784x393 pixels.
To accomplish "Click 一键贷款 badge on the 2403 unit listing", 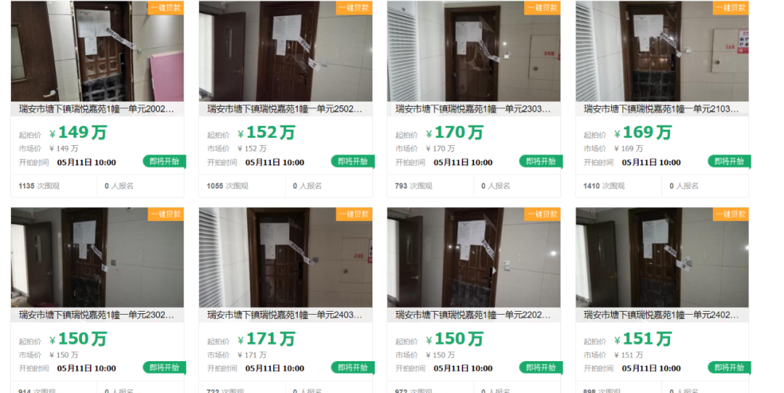I will pos(354,214).
